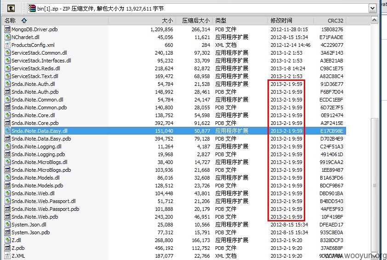387x260 pixels.
Task: Click modified time 2012-12-14 14:46
Action: (290, 45)
